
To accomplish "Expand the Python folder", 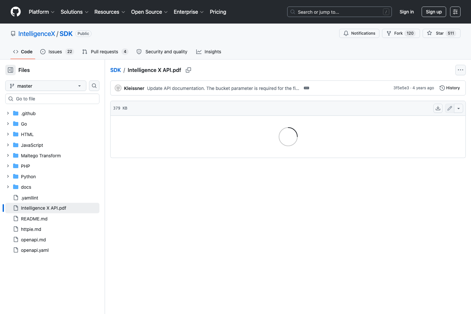I will point(8,176).
